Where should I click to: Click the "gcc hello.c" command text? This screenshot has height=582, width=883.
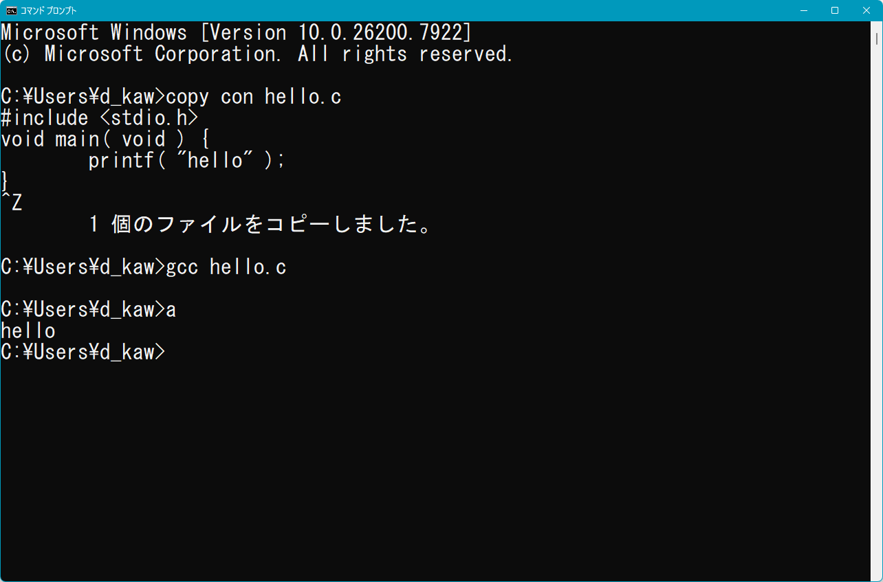tap(226, 267)
